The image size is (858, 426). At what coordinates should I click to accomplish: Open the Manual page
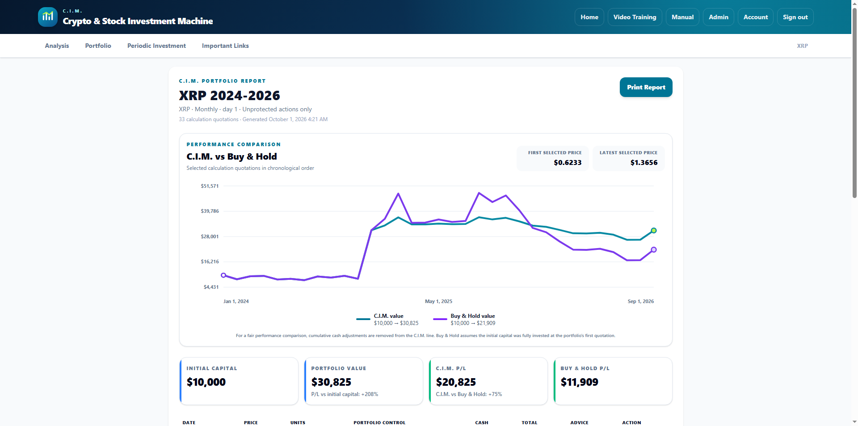tap(682, 17)
